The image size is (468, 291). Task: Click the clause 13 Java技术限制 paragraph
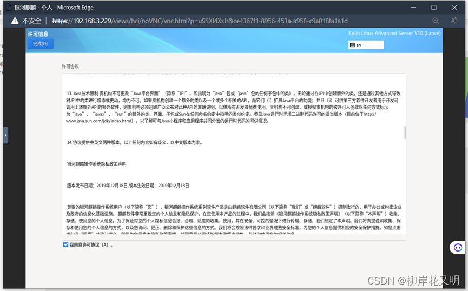point(233,107)
